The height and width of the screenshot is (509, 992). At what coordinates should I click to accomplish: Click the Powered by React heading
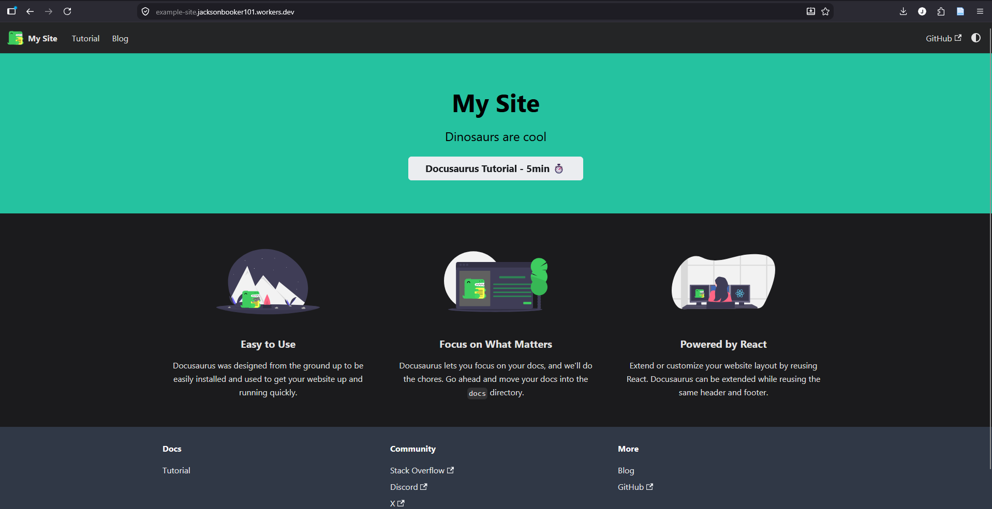pyautogui.click(x=723, y=344)
